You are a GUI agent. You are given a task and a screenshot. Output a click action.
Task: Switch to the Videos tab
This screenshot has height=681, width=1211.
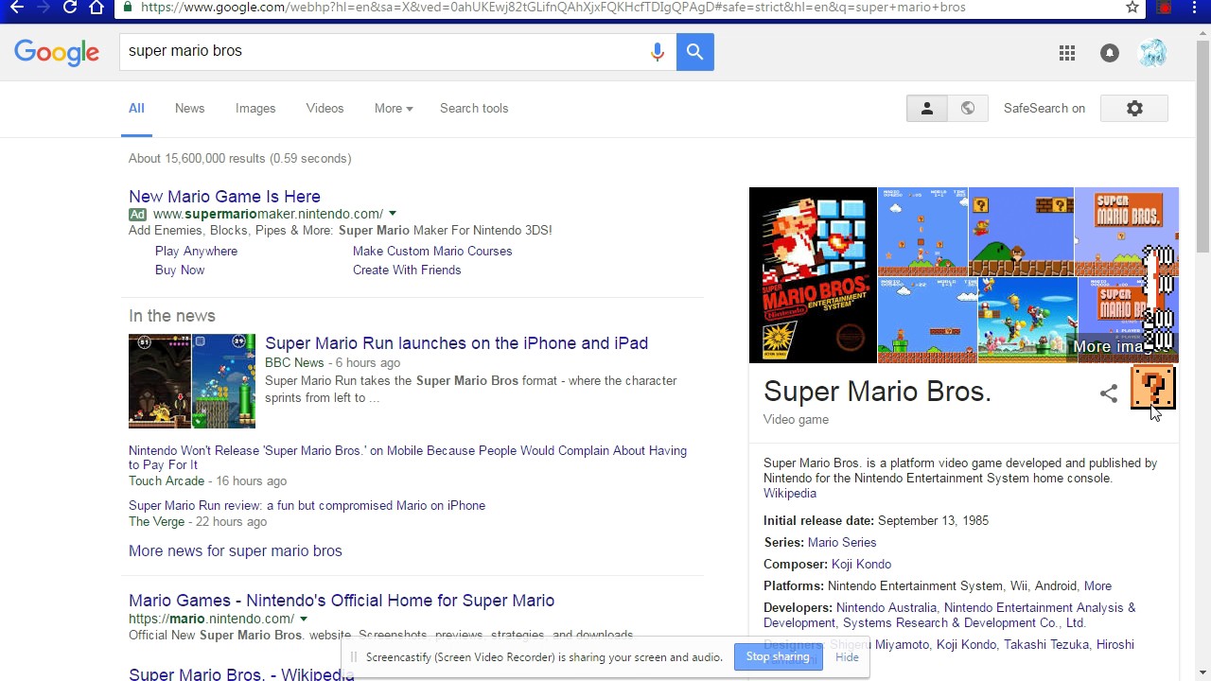(325, 109)
